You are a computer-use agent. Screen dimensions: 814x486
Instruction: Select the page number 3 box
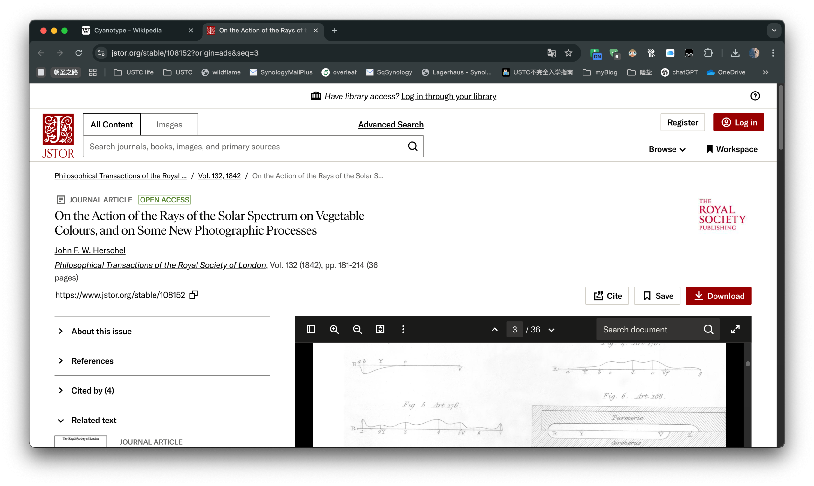[x=514, y=330]
